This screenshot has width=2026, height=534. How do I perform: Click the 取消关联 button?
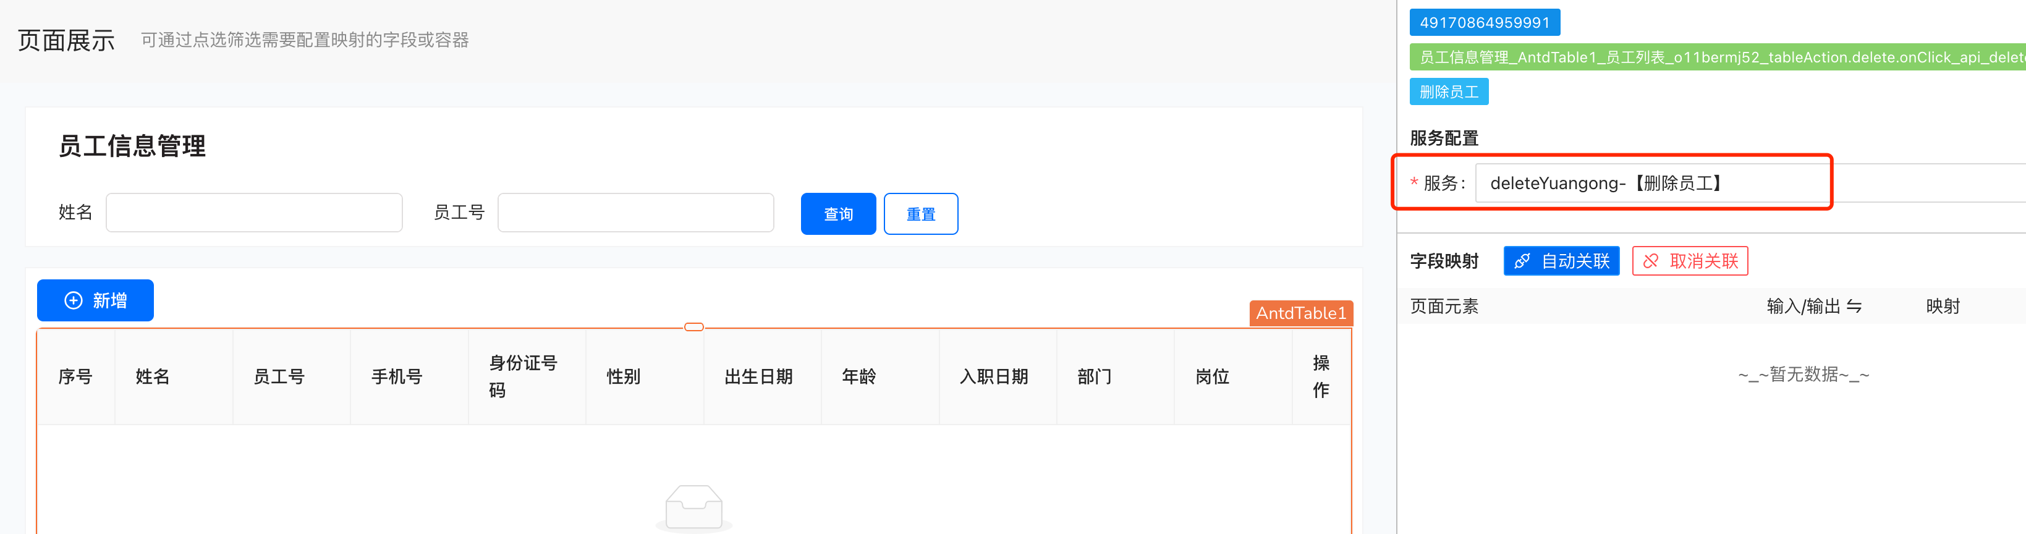1690,261
